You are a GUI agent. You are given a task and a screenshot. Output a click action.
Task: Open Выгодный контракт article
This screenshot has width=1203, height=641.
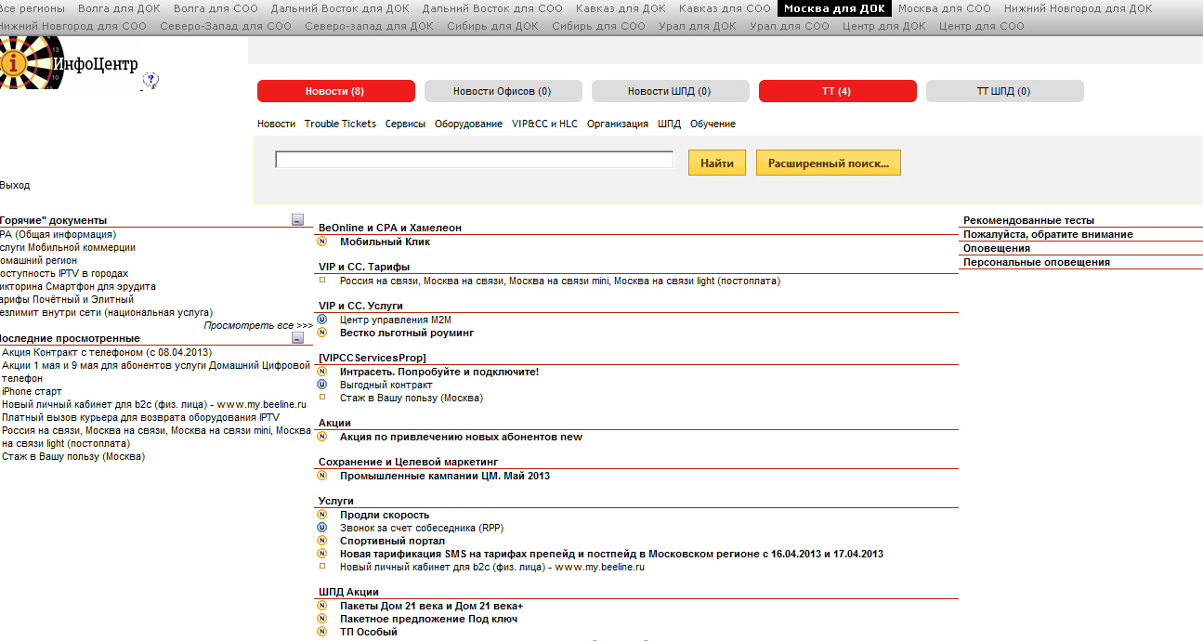386,385
